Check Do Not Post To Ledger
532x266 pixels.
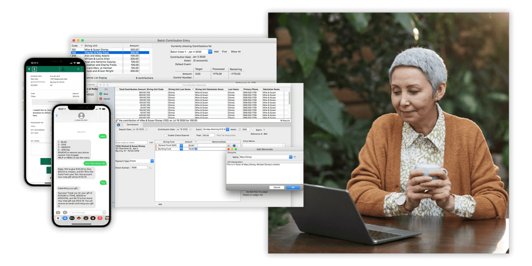tap(244, 192)
